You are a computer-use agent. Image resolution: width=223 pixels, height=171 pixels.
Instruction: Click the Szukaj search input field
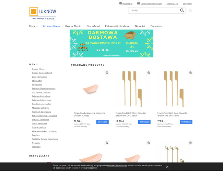pos(154,11)
